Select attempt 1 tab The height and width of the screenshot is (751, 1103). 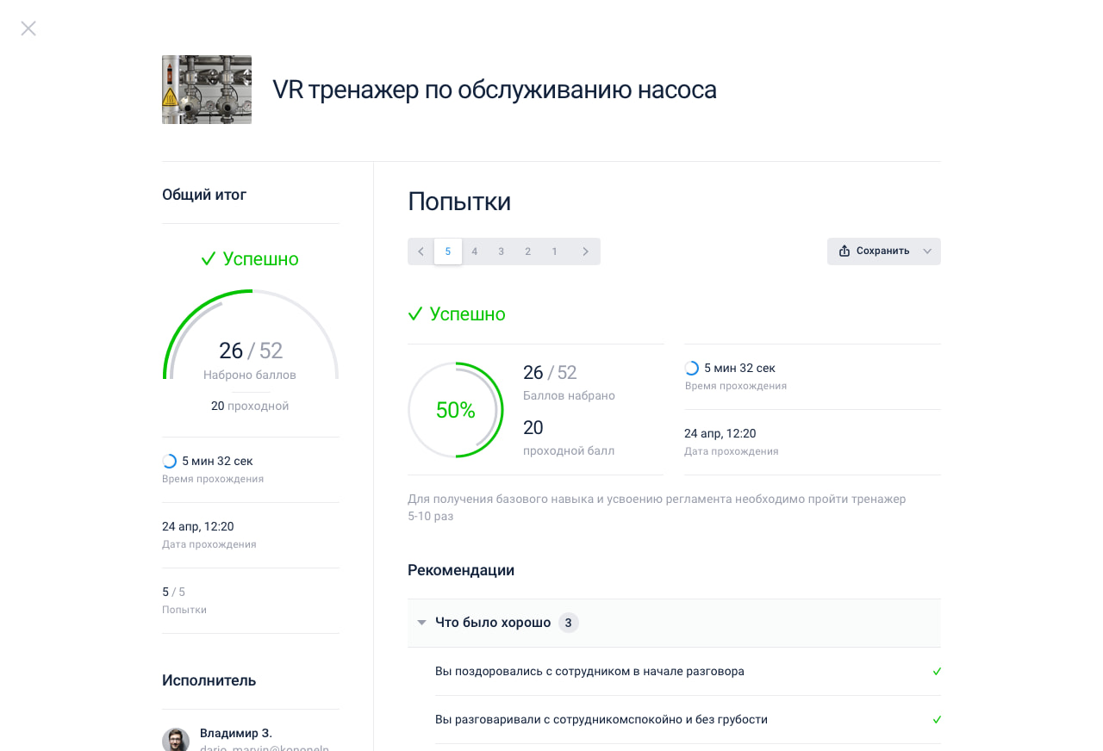tap(555, 251)
